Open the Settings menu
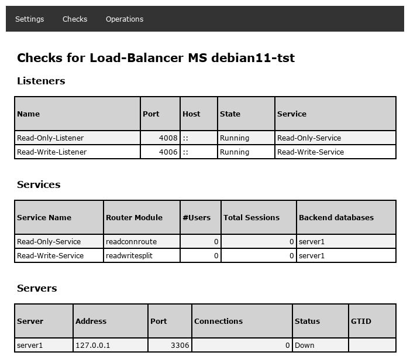 [x=29, y=19]
